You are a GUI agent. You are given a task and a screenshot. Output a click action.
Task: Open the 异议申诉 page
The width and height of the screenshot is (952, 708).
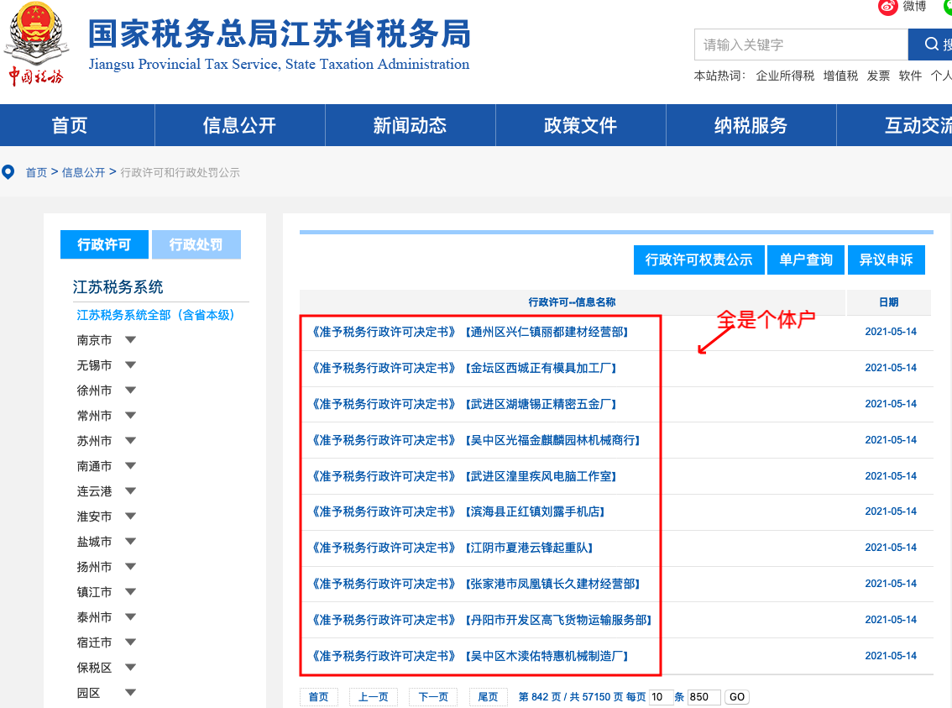tap(886, 260)
